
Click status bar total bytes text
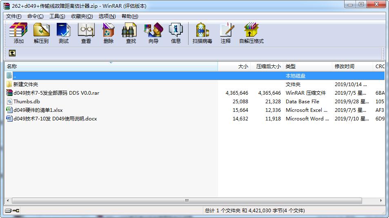click(x=255, y=211)
